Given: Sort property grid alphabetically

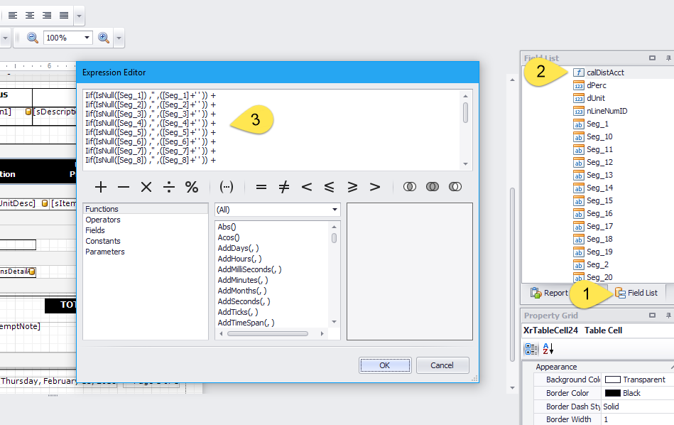Looking at the screenshot, I should pyautogui.click(x=548, y=349).
